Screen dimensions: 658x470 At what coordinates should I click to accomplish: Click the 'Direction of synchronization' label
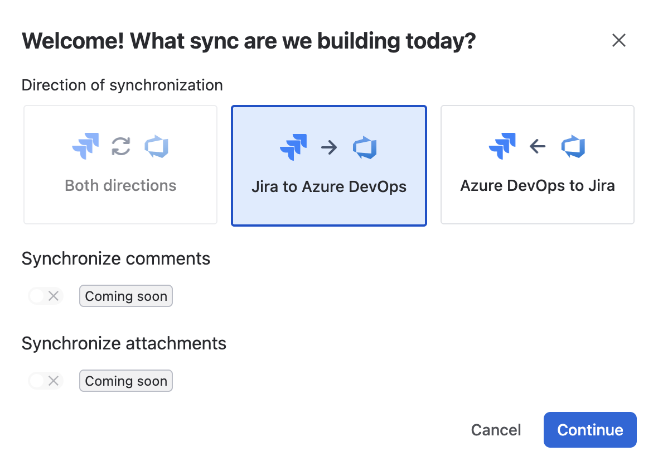(x=122, y=85)
